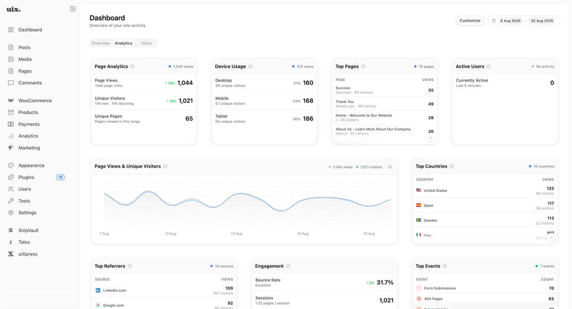
Task: Click the Media image icon
Action: [11, 59]
